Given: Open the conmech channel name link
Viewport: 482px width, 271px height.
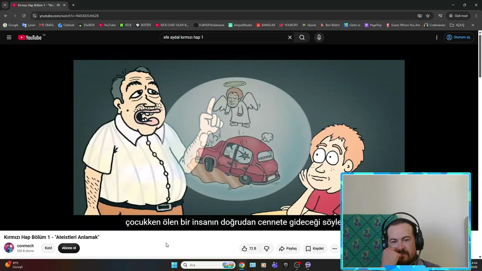Looking at the screenshot, I should pos(25,246).
